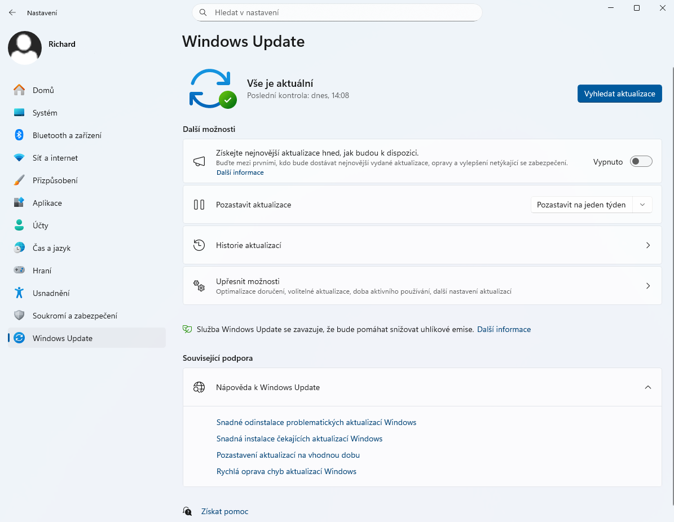Select the Usnadnění accessibility icon
Viewport: 674px width, 522px height.
pyautogui.click(x=18, y=293)
